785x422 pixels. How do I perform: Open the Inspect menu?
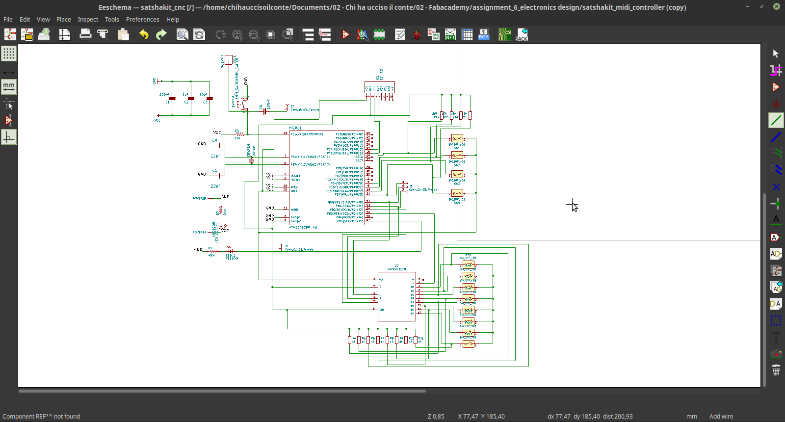[88, 19]
